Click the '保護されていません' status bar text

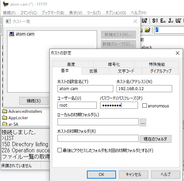(x=17, y=166)
